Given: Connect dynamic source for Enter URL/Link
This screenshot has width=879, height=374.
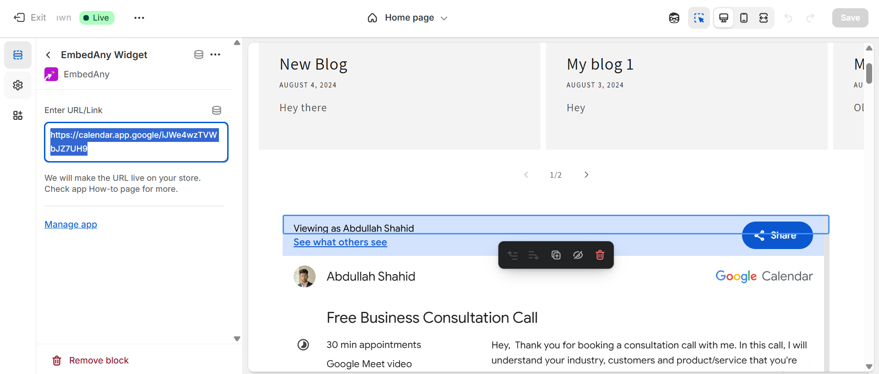Looking at the screenshot, I should [x=217, y=110].
